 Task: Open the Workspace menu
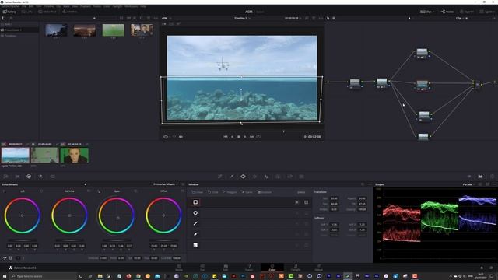[132, 6]
